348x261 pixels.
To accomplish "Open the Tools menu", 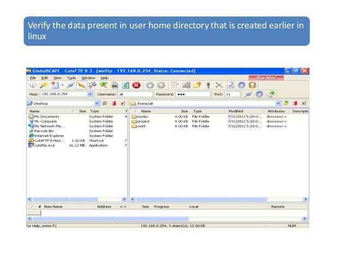I will 71,78.
